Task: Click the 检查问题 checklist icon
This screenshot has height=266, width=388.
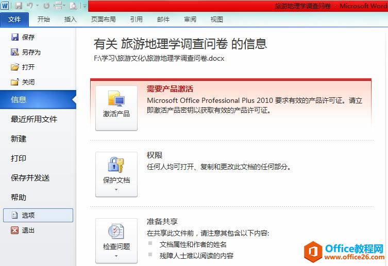Action: [116, 231]
